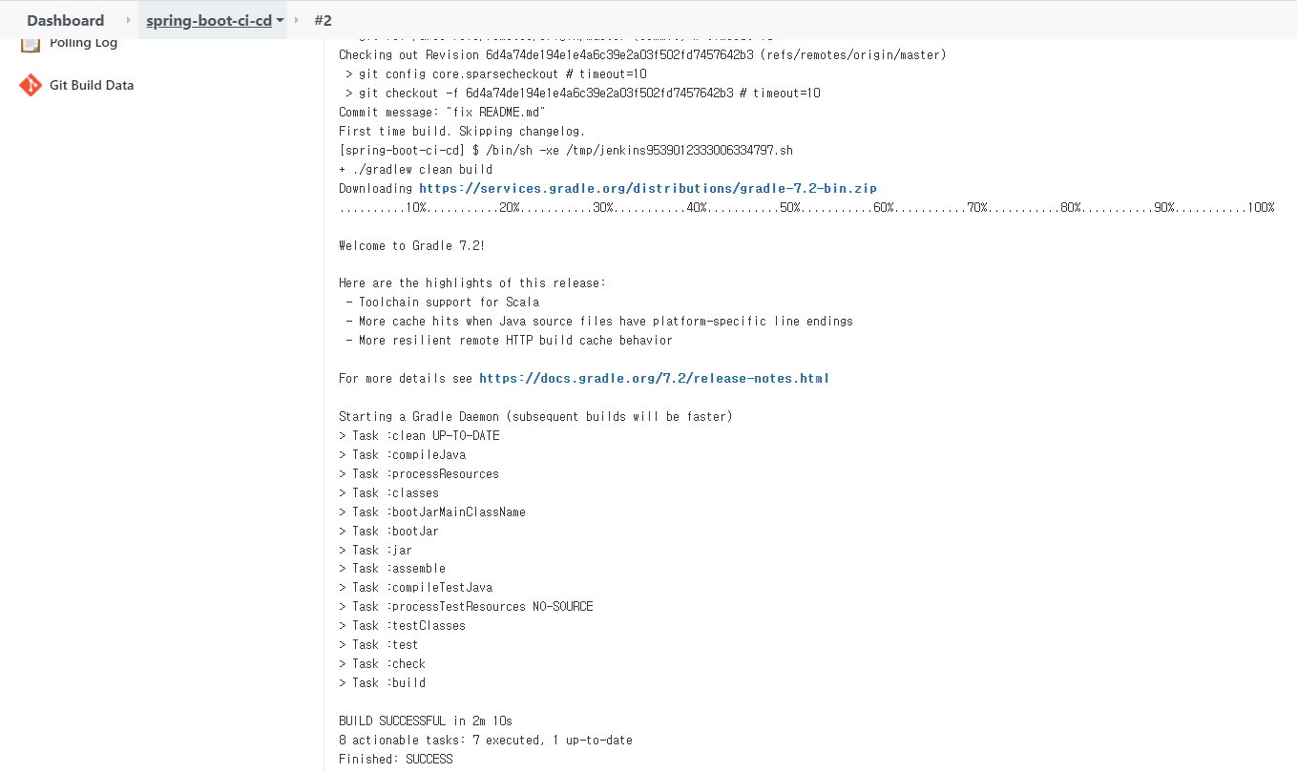Click the 'More resilient remote HTTP build cache' line
Viewport: 1297px width, 773px height.
coord(509,340)
